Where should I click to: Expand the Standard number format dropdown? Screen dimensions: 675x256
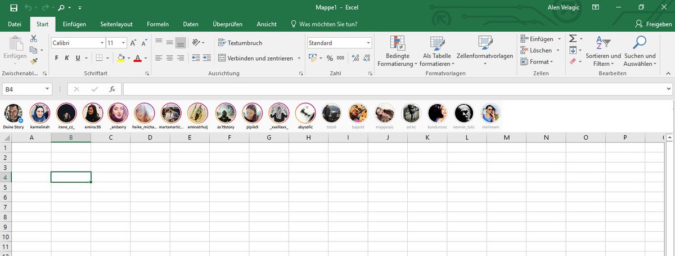click(368, 43)
